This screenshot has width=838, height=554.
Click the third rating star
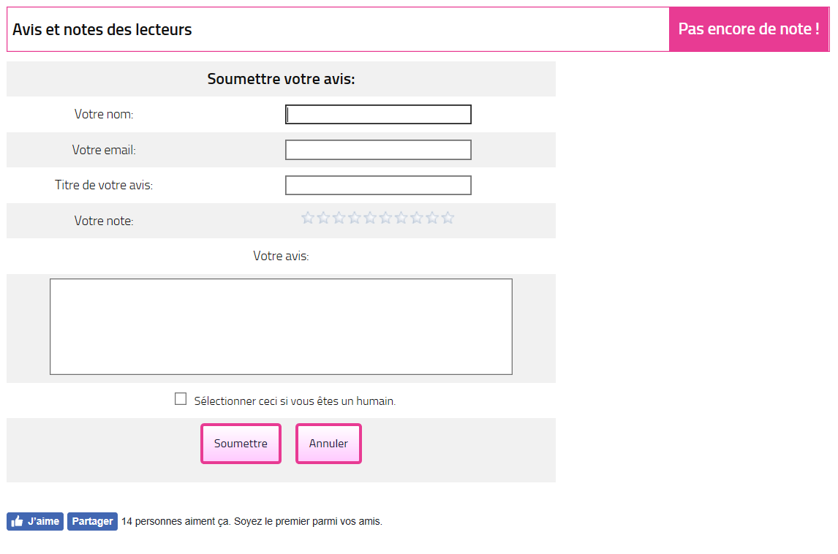339,218
